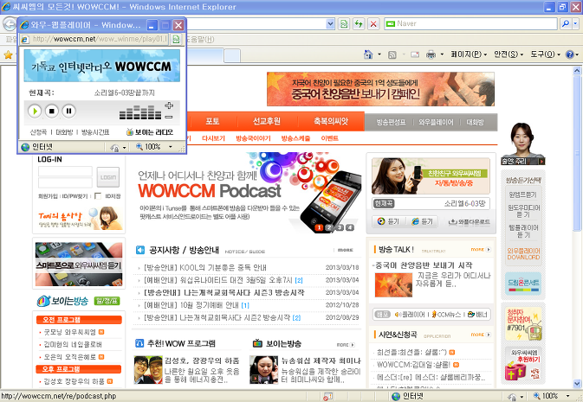Open the 도구(O) menu
The width and height of the screenshot is (583, 402).
545,54
